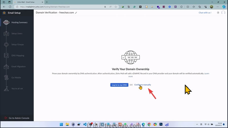Viewport: 228px width, 128px height.
Task: Select the Go Mobile step icon
Action: point(6,78)
